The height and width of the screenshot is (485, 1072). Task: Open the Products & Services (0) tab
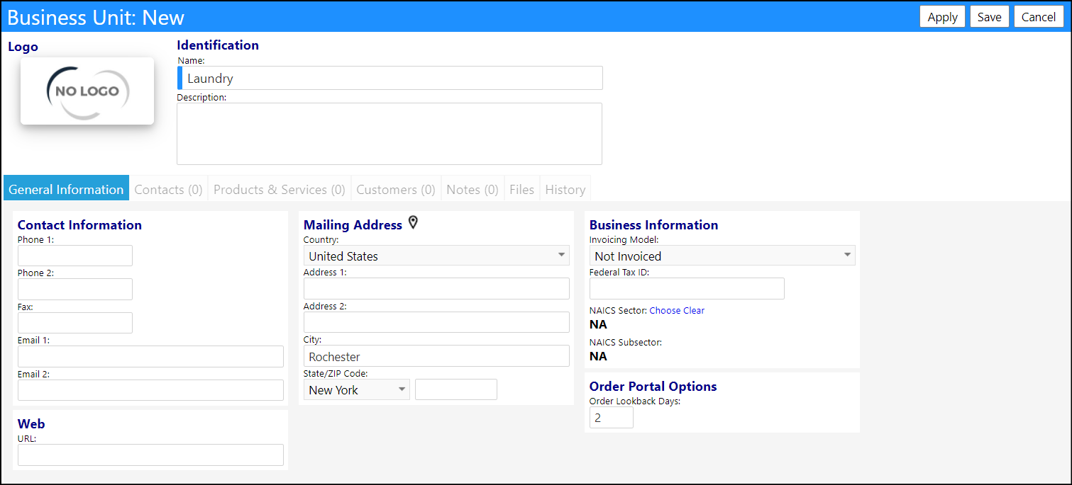(280, 189)
